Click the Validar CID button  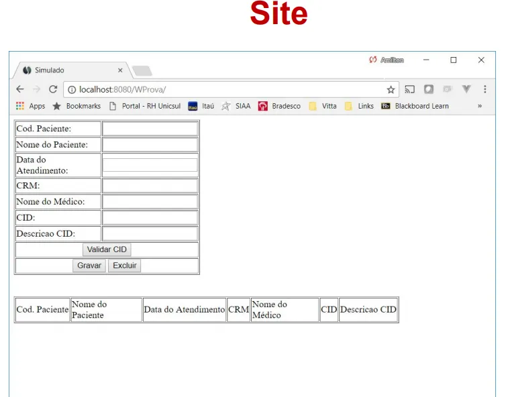click(107, 249)
